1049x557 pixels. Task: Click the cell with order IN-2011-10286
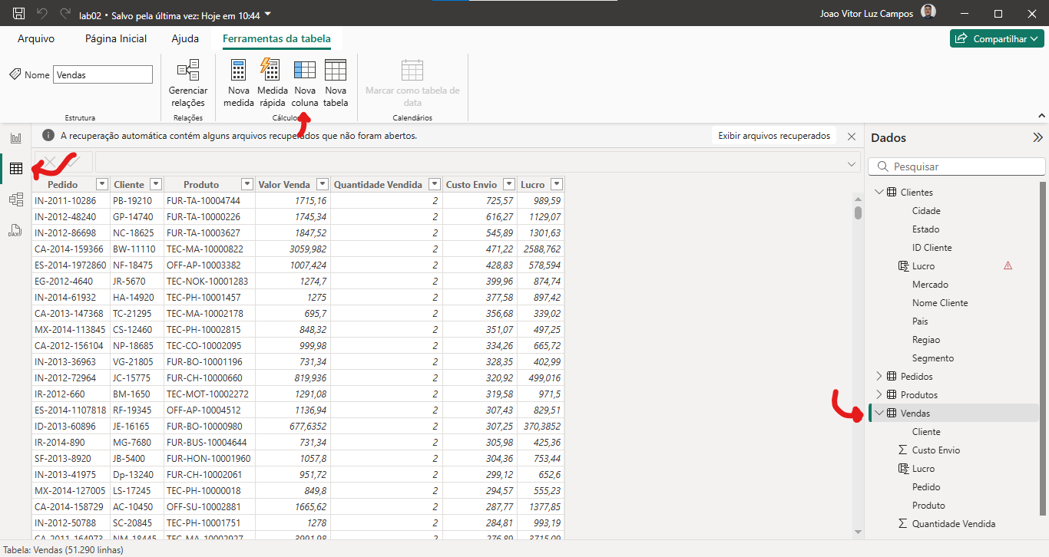(x=71, y=201)
